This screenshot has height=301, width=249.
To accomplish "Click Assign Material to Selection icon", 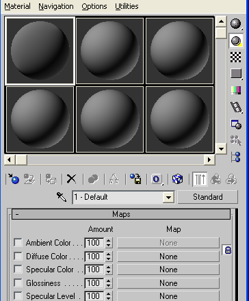I will click(x=51, y=179).
